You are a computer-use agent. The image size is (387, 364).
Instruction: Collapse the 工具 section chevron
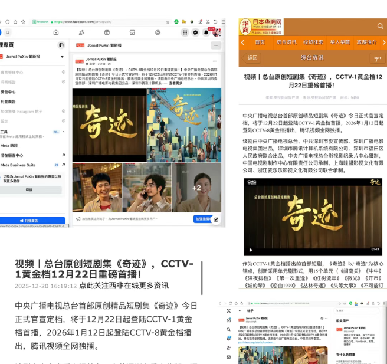point(63,132)
